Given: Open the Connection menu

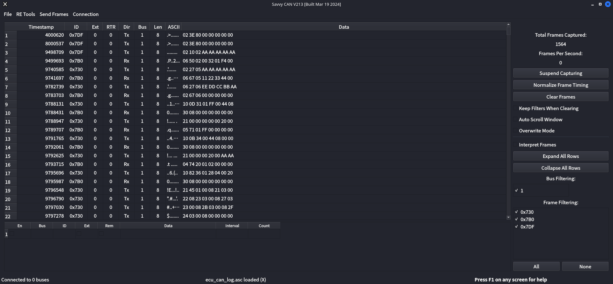Looking at the screenshot, I should [x=86, y=14].
